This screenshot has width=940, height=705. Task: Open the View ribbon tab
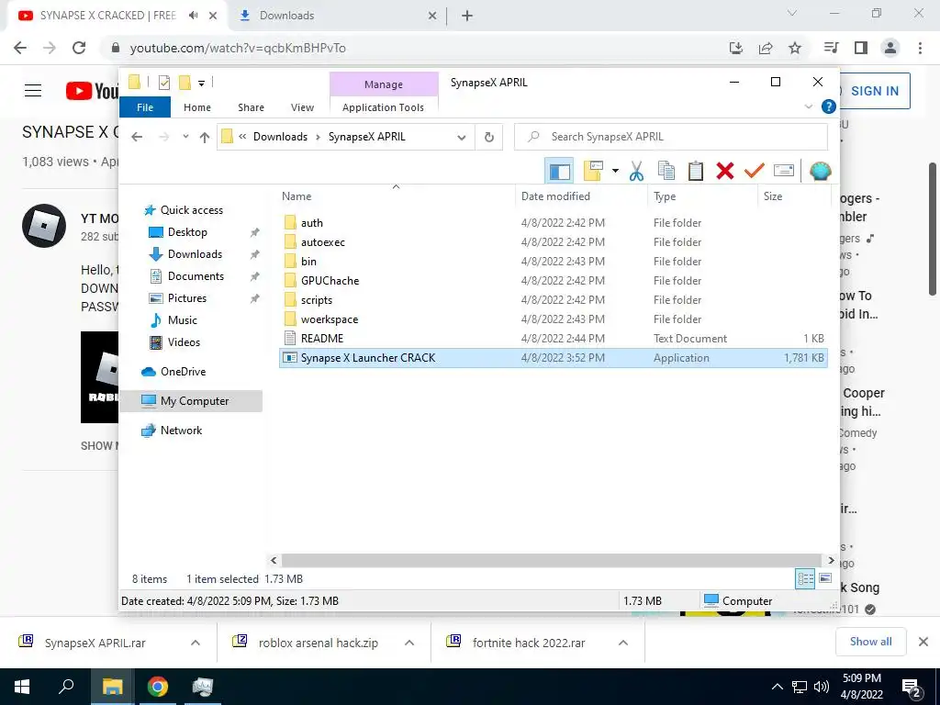(x=302, y=107)
